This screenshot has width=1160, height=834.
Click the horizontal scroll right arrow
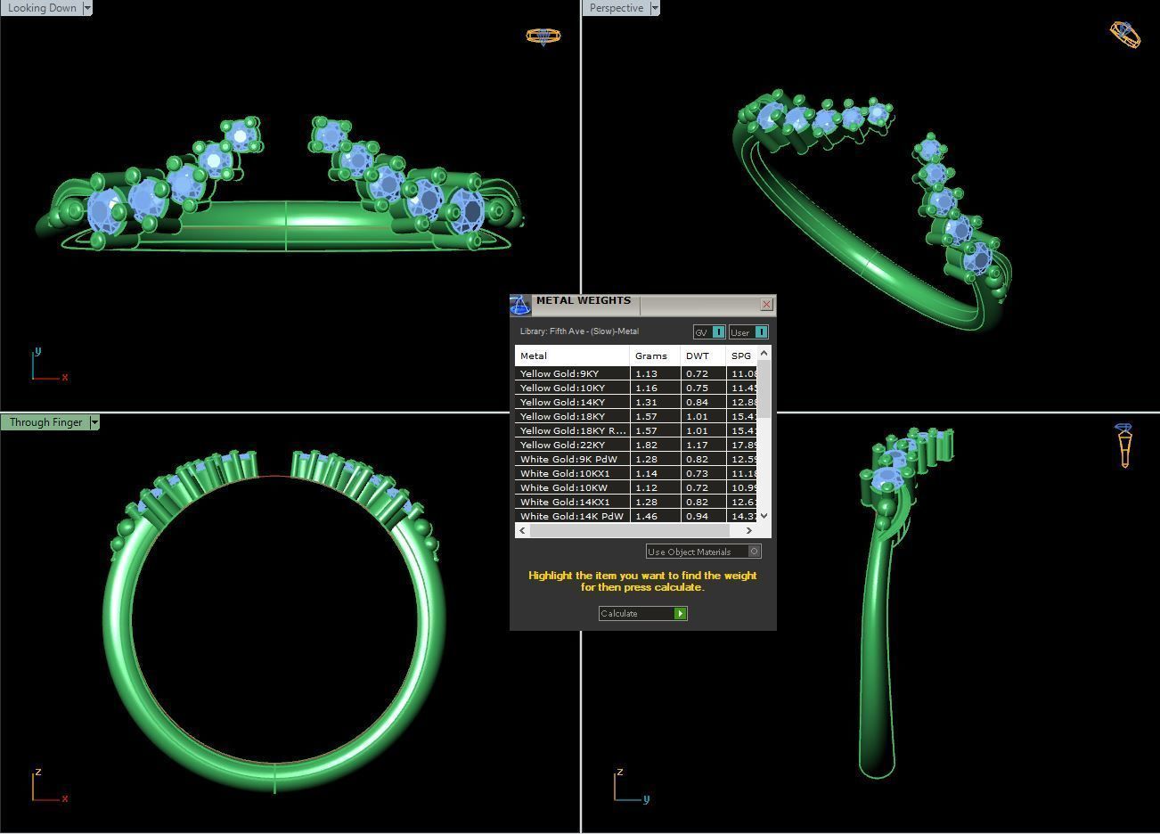(749, 530)
